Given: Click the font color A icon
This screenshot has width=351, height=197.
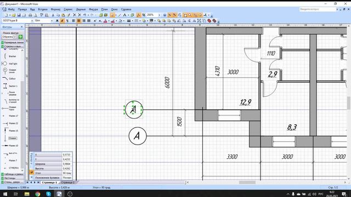Looking at the screenshot, I should 105,21.
